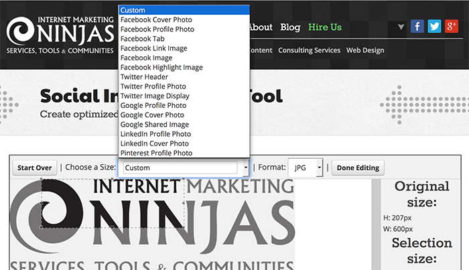Open the Blog nav link
469x270 pixels.
pos(290,27)
